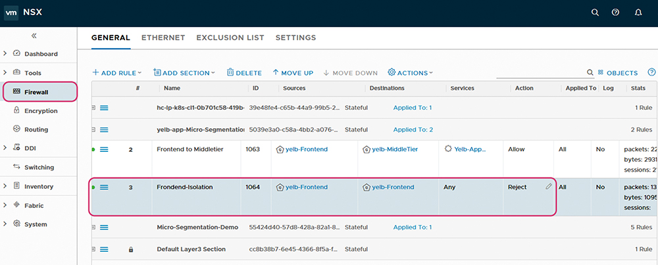Image resolution: width=658 pixels, height=265 pixels.
Task: Click into the rule search field
Action: tap(541, 73)
